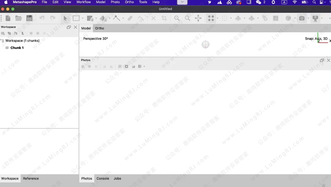Open the Rectangle Selection dropdown arrow
This screenshot has width=331, height=187.
pos(82,18)
